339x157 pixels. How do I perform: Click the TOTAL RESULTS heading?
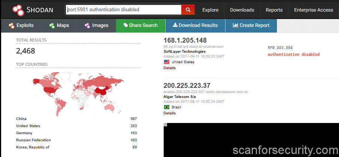pos(31,40)
